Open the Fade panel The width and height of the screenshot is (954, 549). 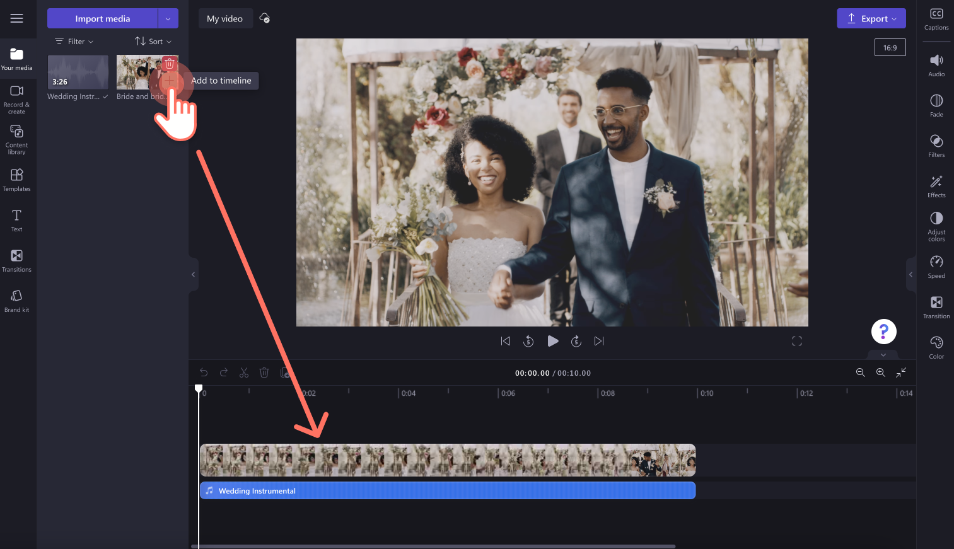coord(936,106)
